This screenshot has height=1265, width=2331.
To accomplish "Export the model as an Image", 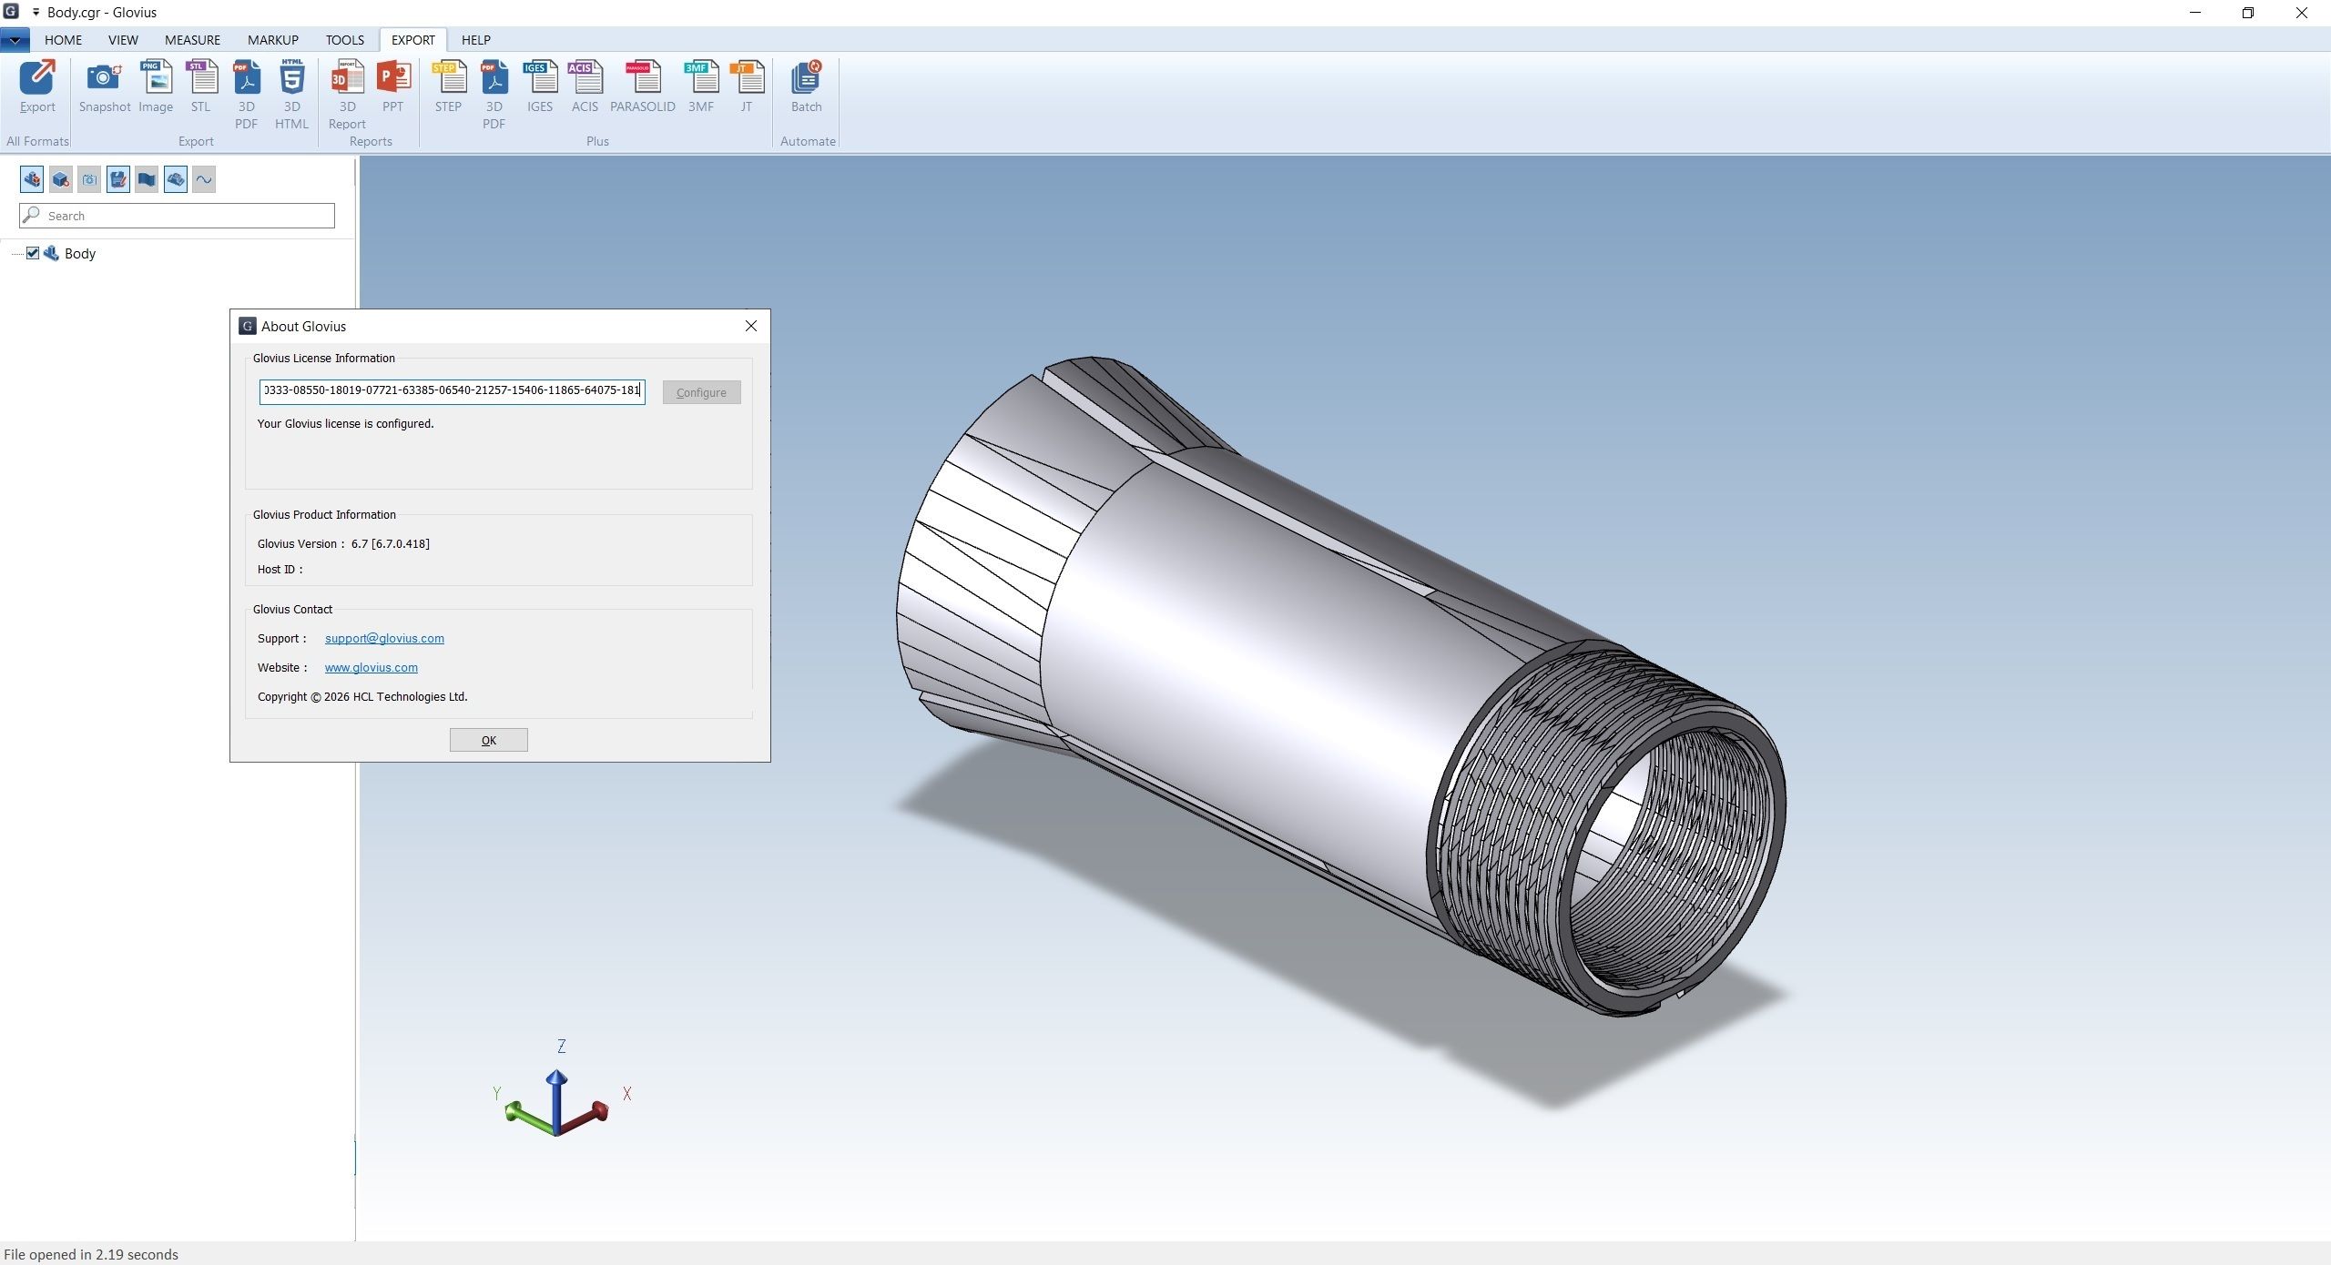I will (x=156, y=86).
